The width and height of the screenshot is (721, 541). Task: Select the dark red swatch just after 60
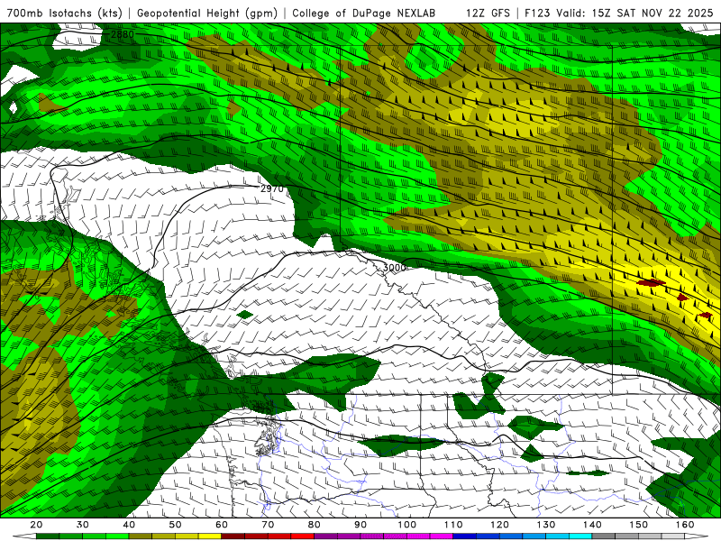coord(233,536)
